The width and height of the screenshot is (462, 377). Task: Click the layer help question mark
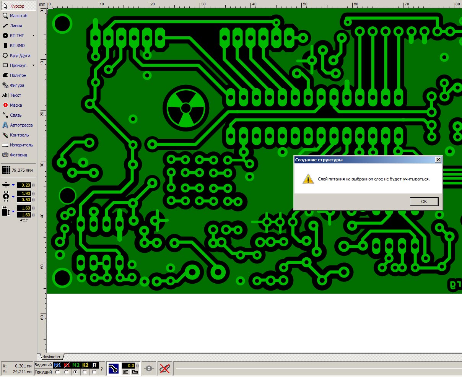coord(102,369)
